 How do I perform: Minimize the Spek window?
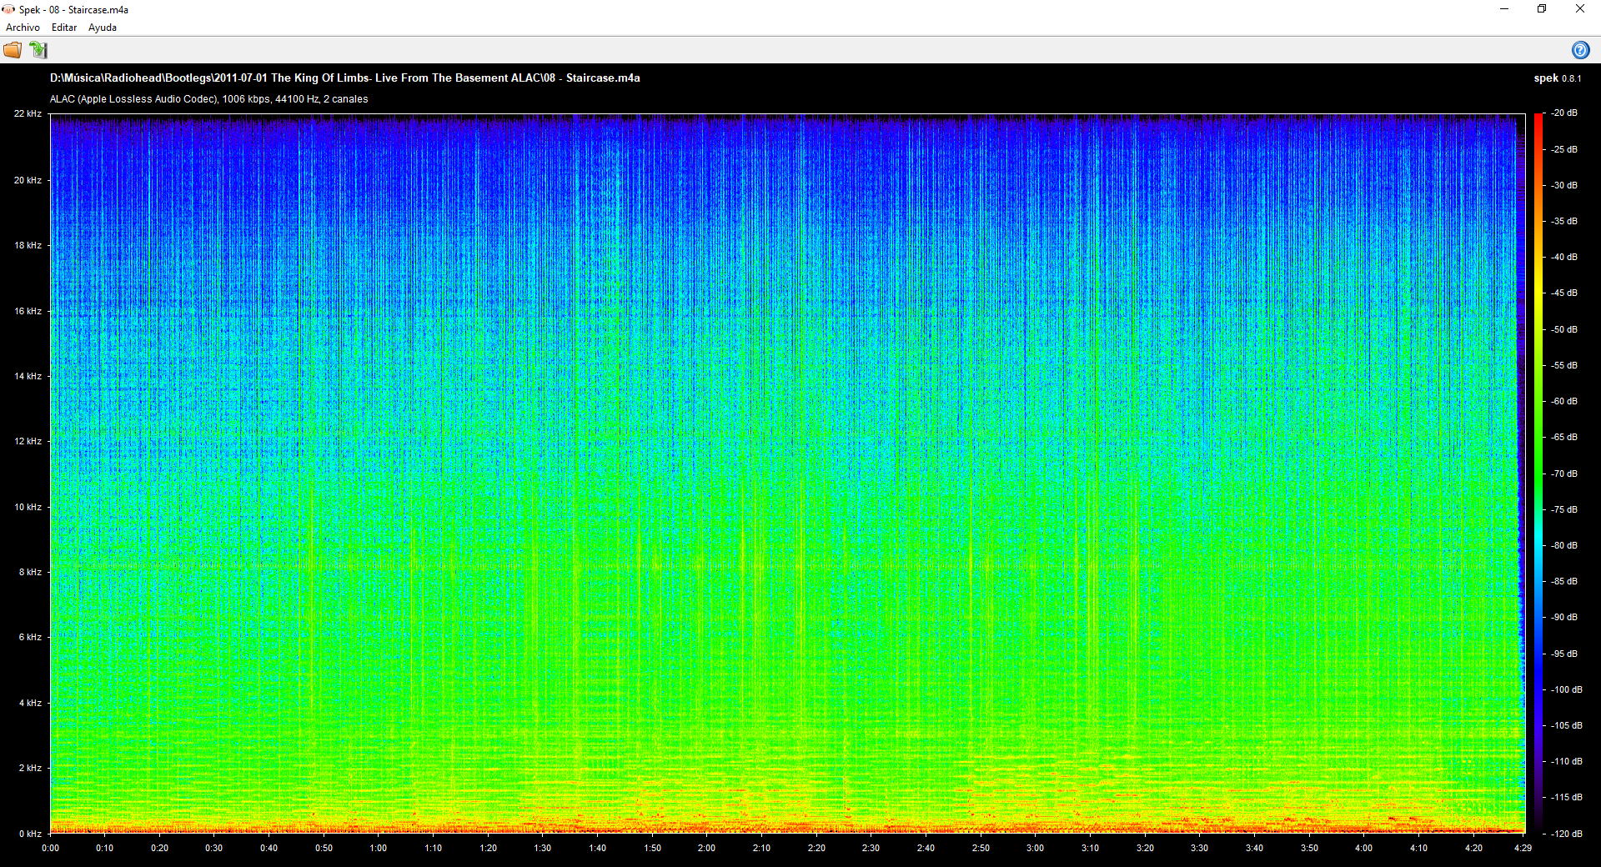[1503, 9]
